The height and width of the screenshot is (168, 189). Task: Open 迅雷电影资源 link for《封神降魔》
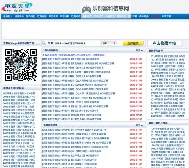(69, 164)
